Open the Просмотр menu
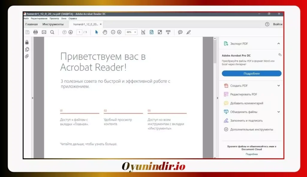This screenshot has width=307, height=177. [54, 18]
